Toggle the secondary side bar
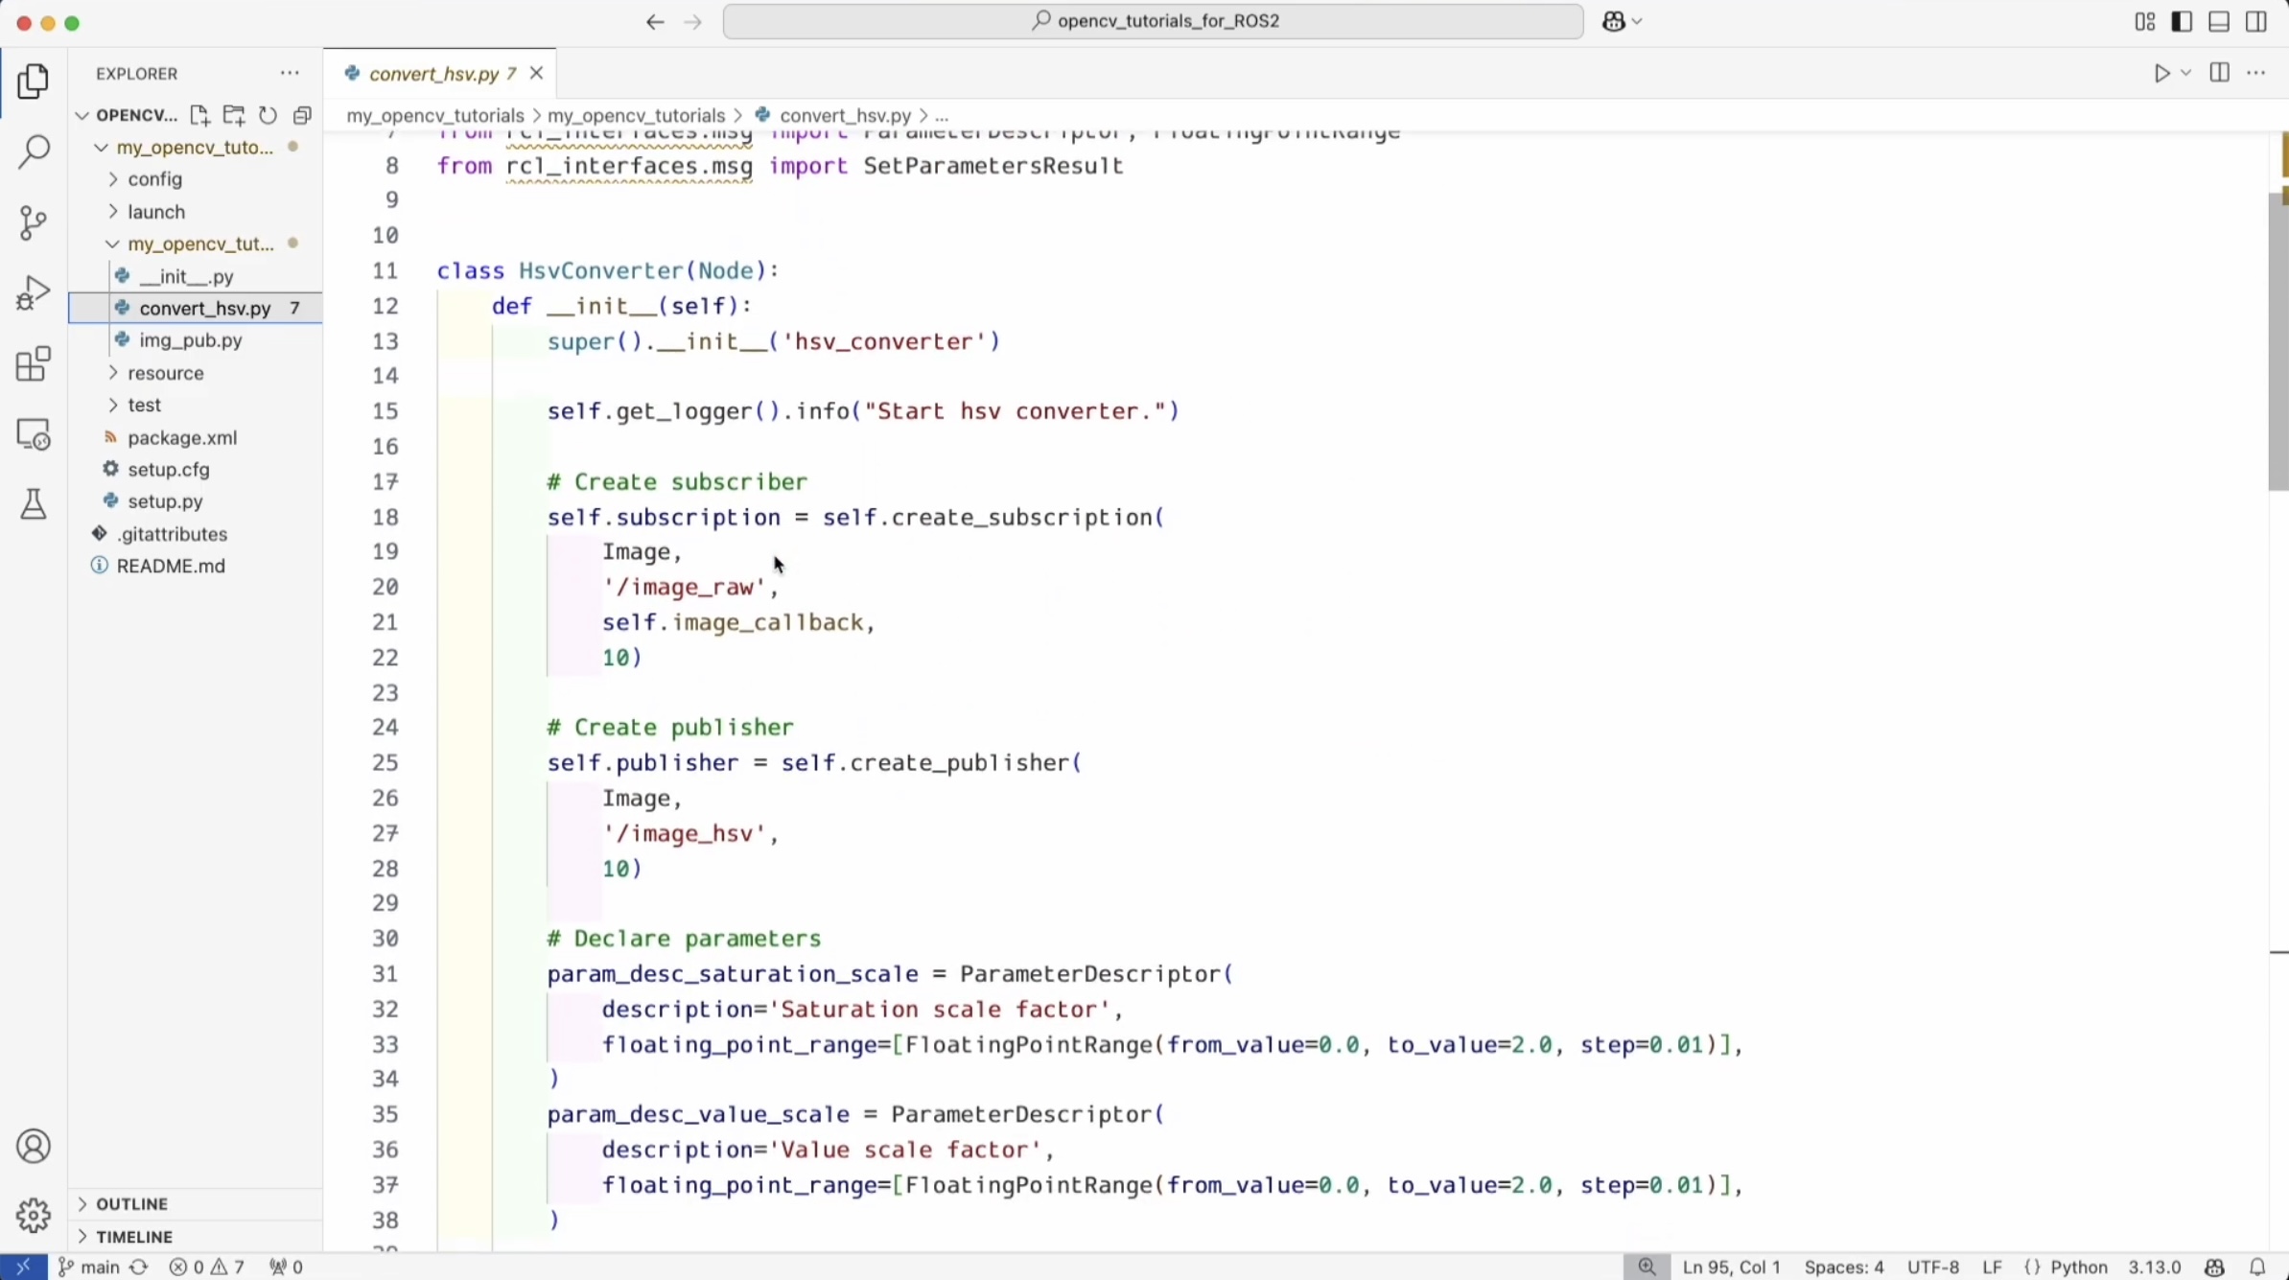Viewport: 2289px width, 1280px height. 2256,21
